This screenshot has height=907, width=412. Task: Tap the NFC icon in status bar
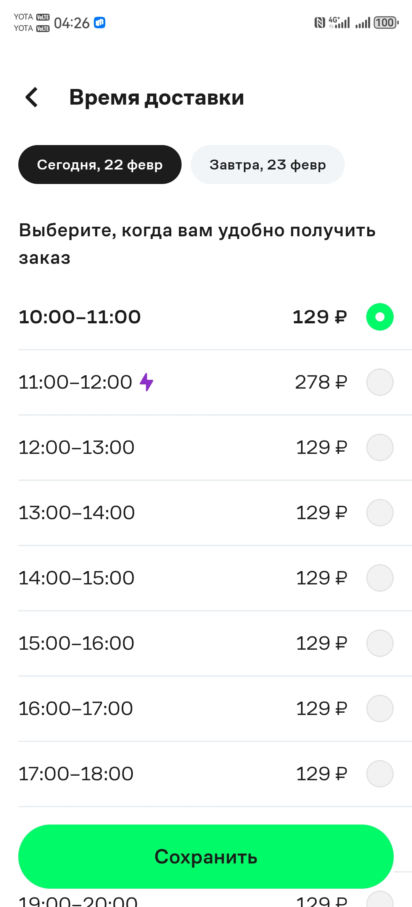[319, 23]
